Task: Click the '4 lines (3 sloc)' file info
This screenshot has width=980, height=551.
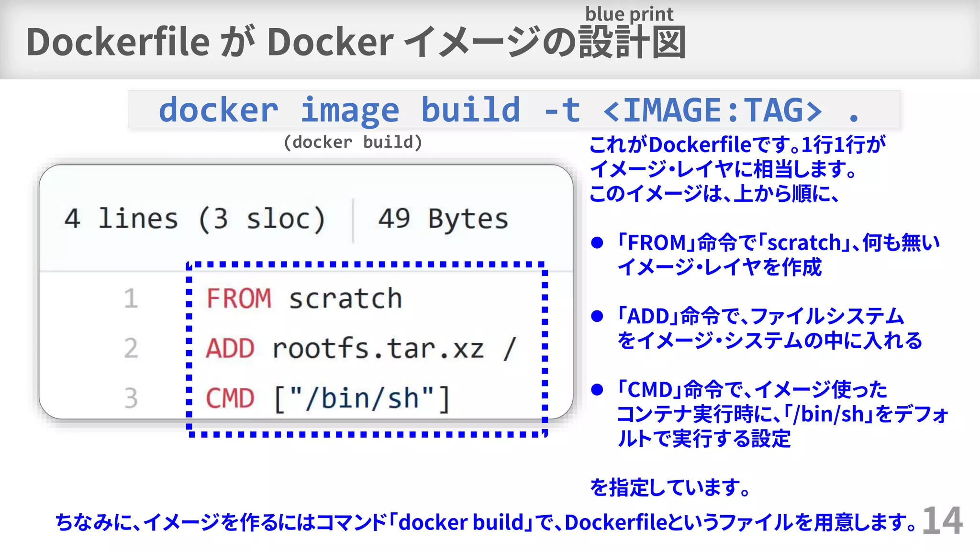Action: pyautogui.click(x=195, y=219)
